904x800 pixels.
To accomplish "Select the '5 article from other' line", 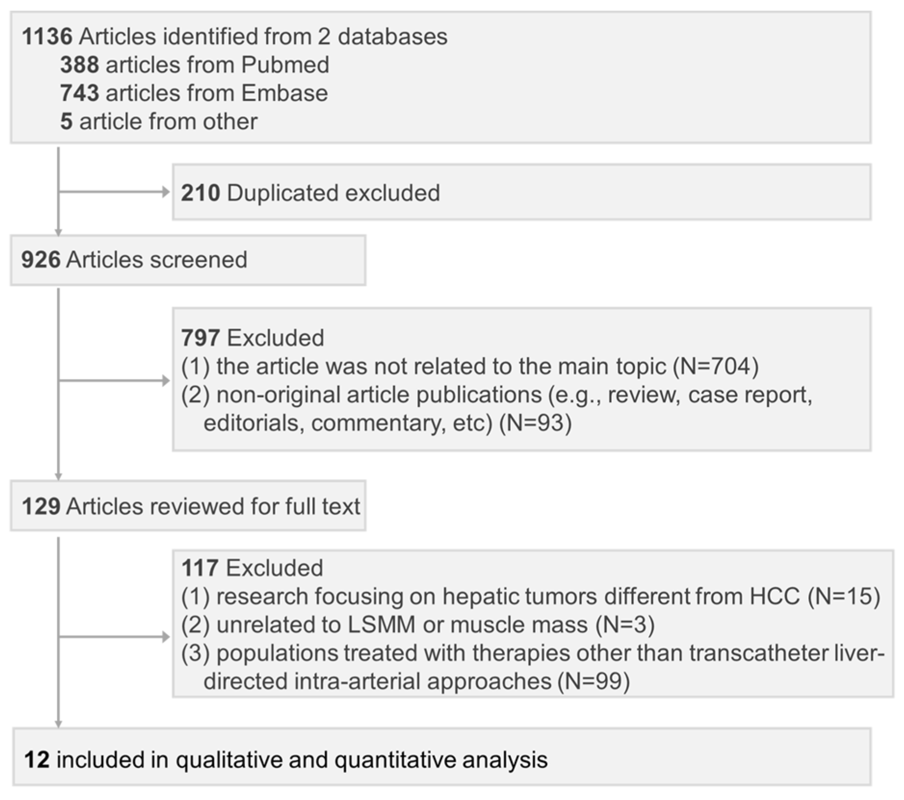I will pos(158,121).
